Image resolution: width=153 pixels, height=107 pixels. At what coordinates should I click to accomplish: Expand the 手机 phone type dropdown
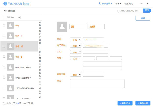[x=76, y=40]
